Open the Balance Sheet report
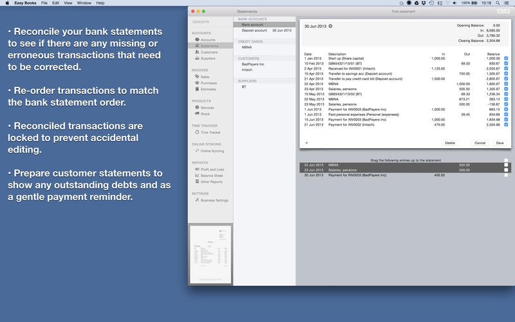This screenshot has width=515, height=322. point(211,176)
